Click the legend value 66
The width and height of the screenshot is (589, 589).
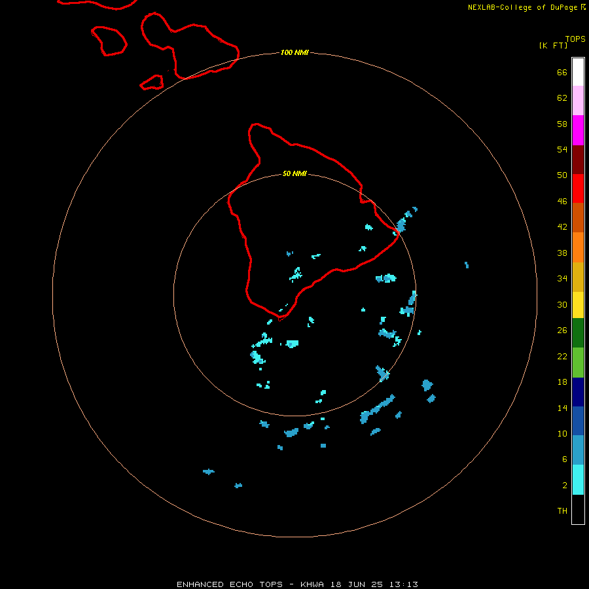[x=562, y=72]
